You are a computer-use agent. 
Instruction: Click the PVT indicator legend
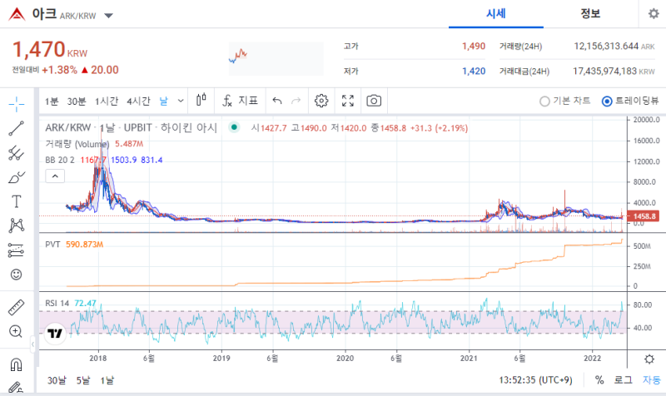pos(52,245)
